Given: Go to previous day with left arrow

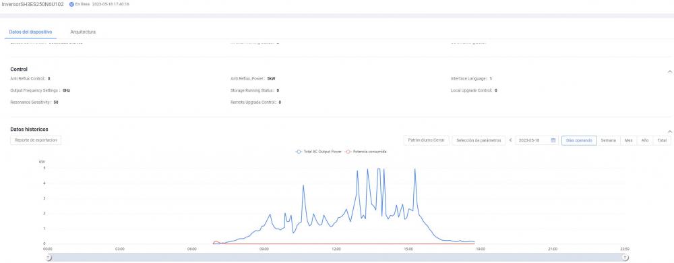Looking at the screenshot, I should point(510,140).
